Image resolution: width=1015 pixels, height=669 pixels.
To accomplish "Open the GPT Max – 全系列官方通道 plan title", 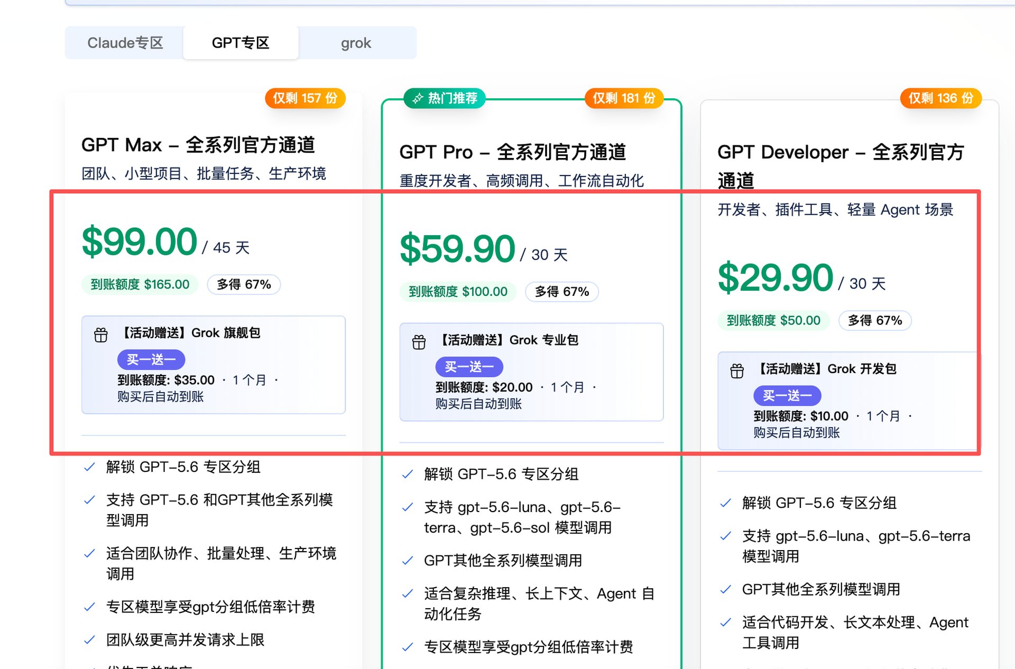I will click(198, 145).
